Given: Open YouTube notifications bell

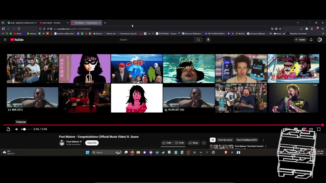Looking at the screenshot, I should 311,40.
